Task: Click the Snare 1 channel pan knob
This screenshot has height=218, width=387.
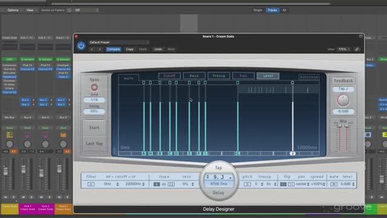Action: coord(63,144)
